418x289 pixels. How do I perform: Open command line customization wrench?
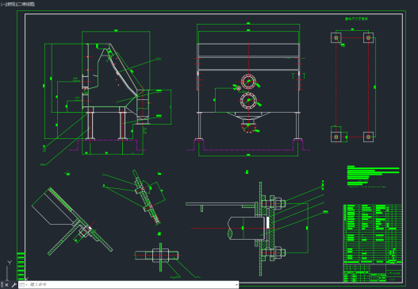tap(13, 285)
